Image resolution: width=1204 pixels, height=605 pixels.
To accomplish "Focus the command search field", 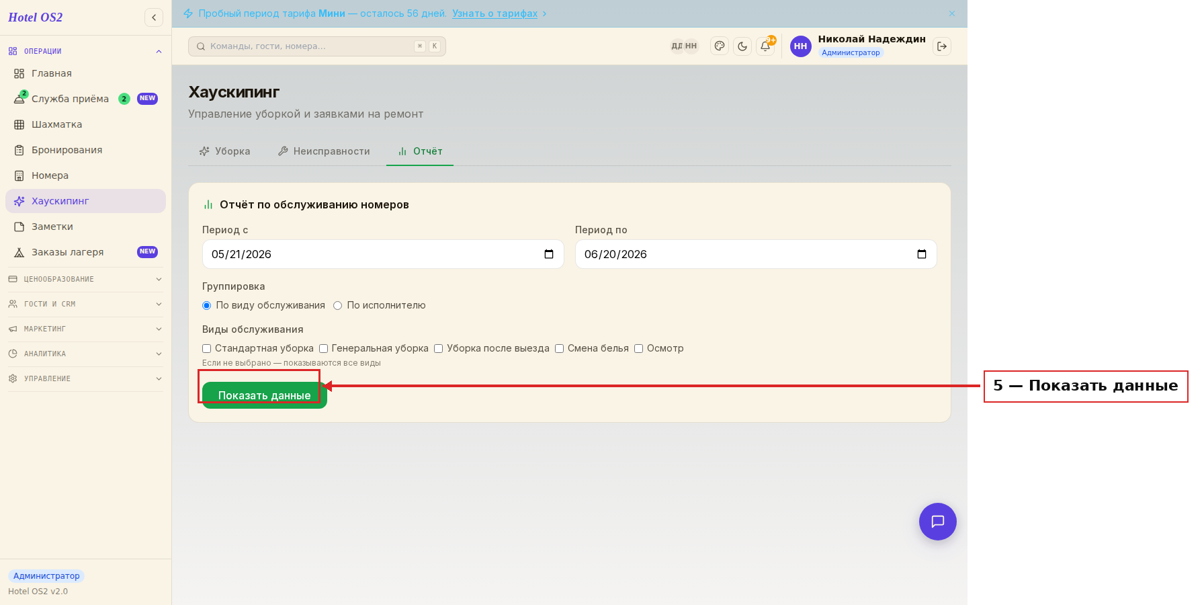I will coord(317,46).
